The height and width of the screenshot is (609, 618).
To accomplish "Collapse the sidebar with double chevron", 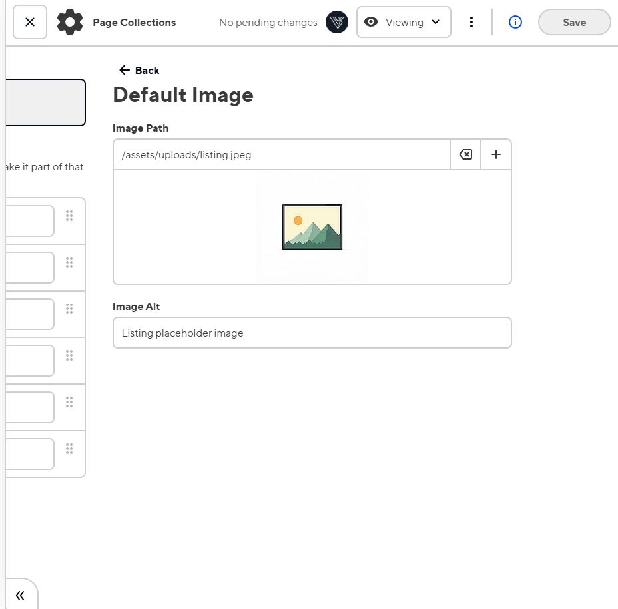I will (20, 595).
